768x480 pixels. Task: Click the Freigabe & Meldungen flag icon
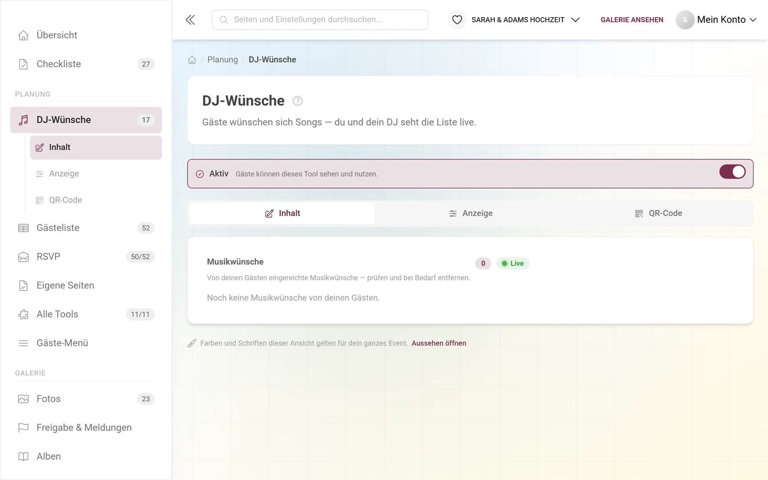23,428
